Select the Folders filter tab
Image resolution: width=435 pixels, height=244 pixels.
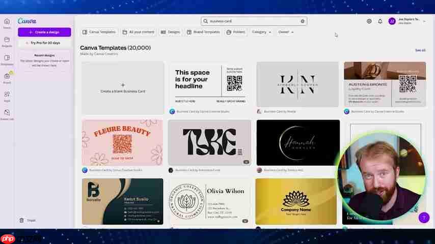pyautogui.click(x=235, y=32)
